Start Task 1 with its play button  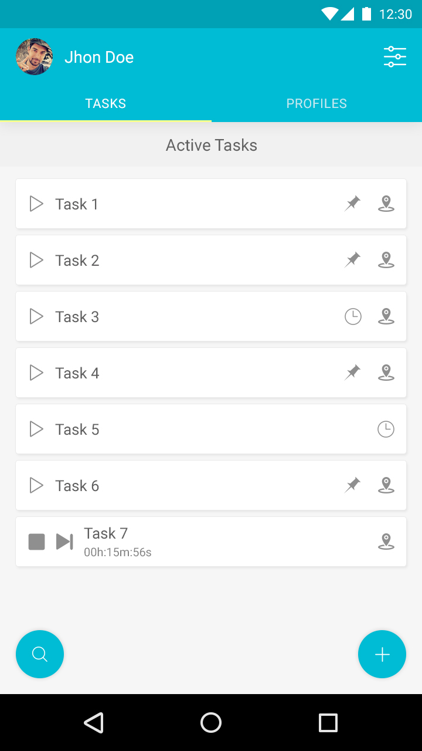coord(36,204)
